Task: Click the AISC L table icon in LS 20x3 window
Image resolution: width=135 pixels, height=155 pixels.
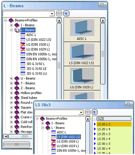Action: click(x=54, y=132)
